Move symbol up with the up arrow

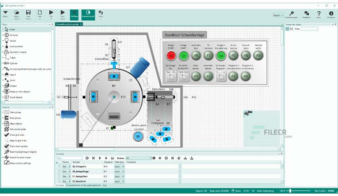coord(99,158)
